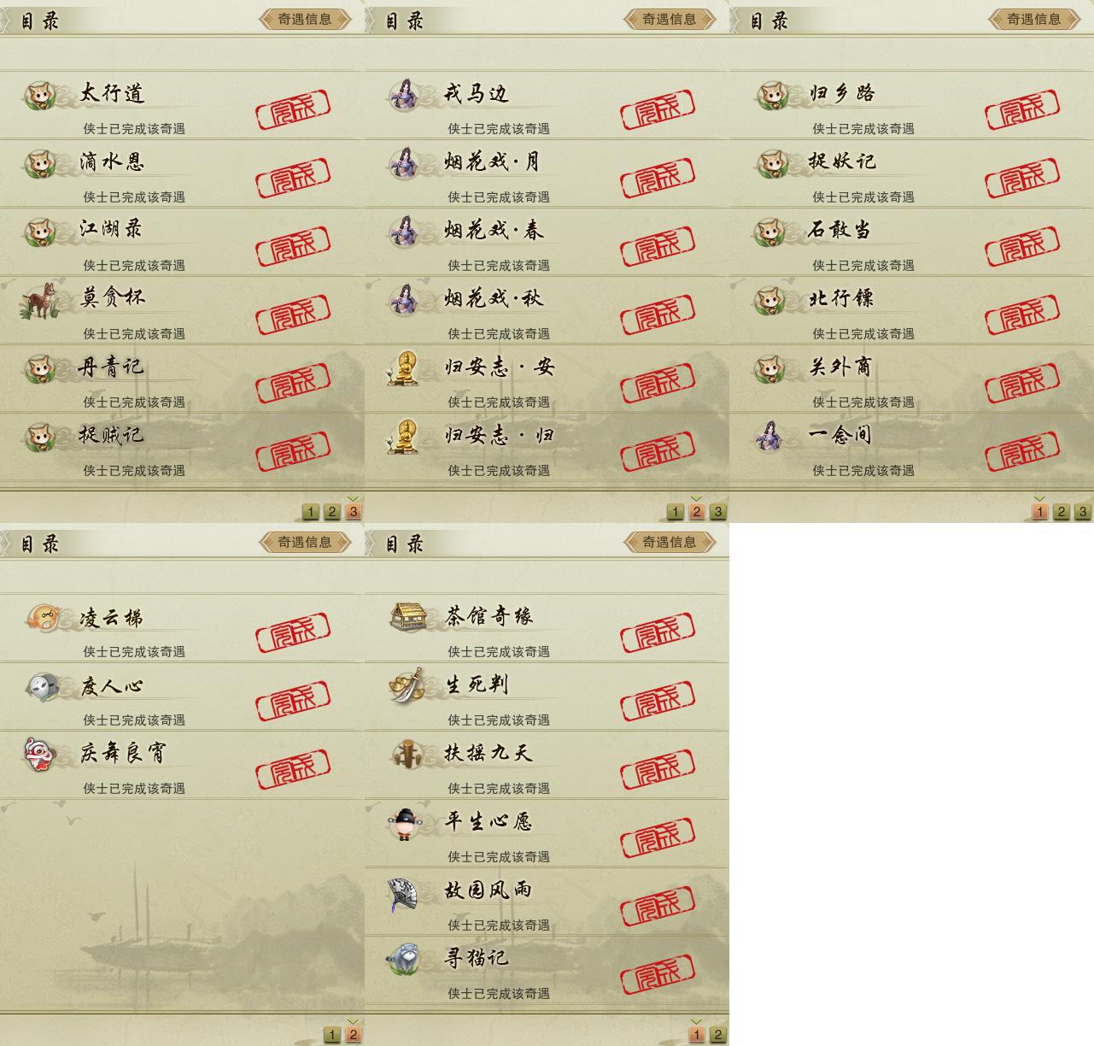
Task: Click the official figure icon for 平生心愿
Action: (402, 823)
